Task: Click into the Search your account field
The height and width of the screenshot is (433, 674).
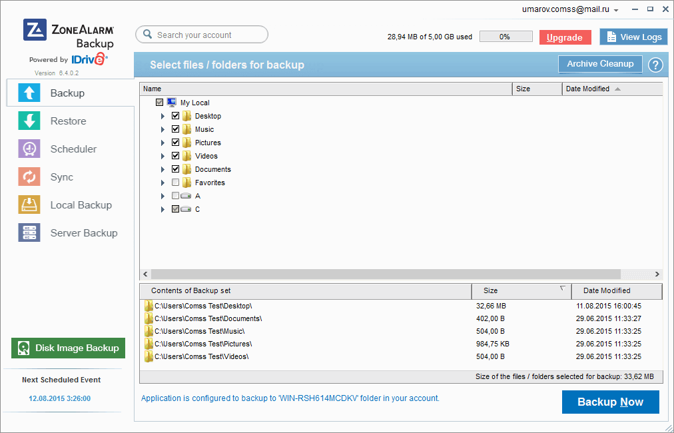Action: (x=202, y=35)
